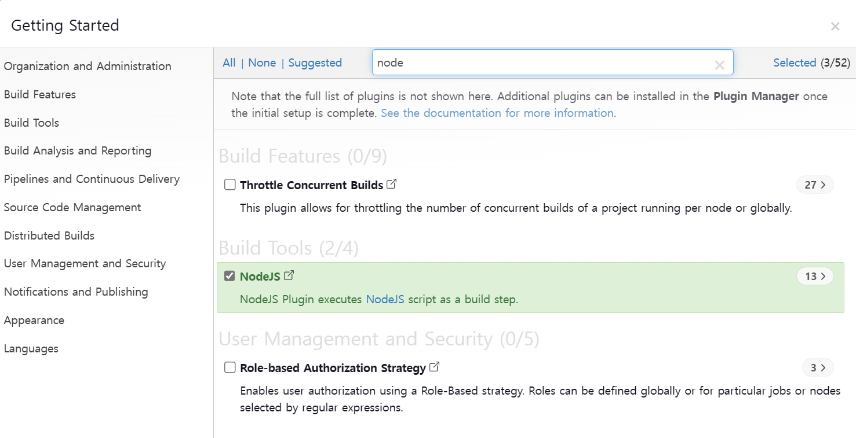The height and width of the screenshot is (438, 856).
Task: Open Pipelines and Continuous Delivery category
Action: click(92, 179)
